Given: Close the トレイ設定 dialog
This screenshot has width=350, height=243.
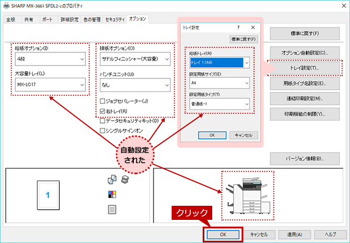Looking at the screenshot, I should tap(253, 28).
